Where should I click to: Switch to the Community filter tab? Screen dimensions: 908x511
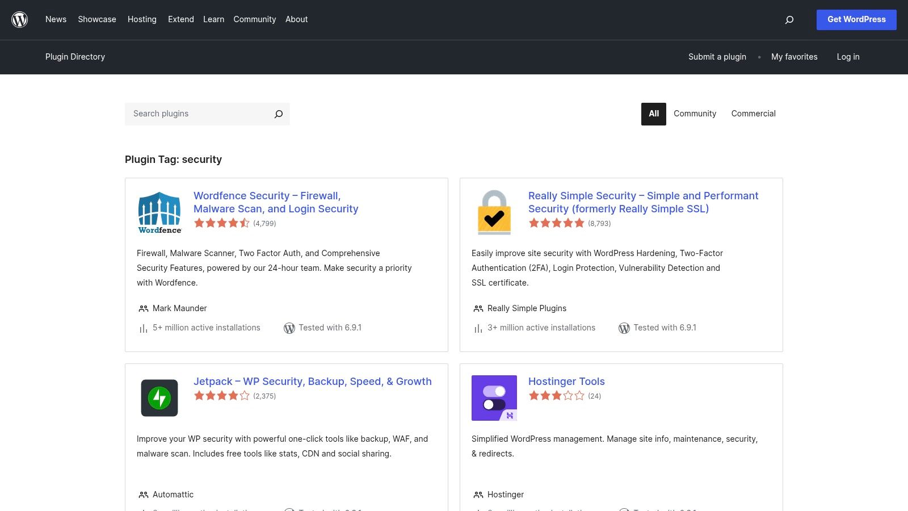tap(695, 114)
